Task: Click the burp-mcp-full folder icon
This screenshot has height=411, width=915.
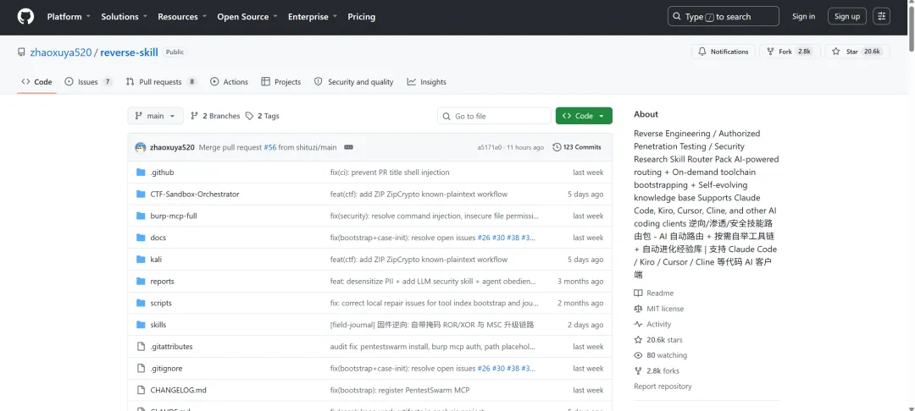Action: pyautogui.click(x=141, y=216)
